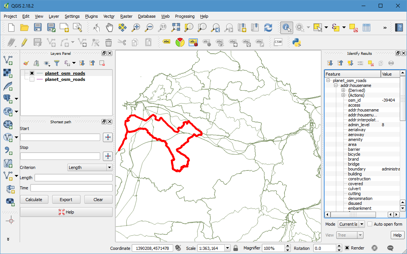This screenshot has width=407, height=254.
Task: Toggle the scale lock icon
Action: click(x=236, y=248)
